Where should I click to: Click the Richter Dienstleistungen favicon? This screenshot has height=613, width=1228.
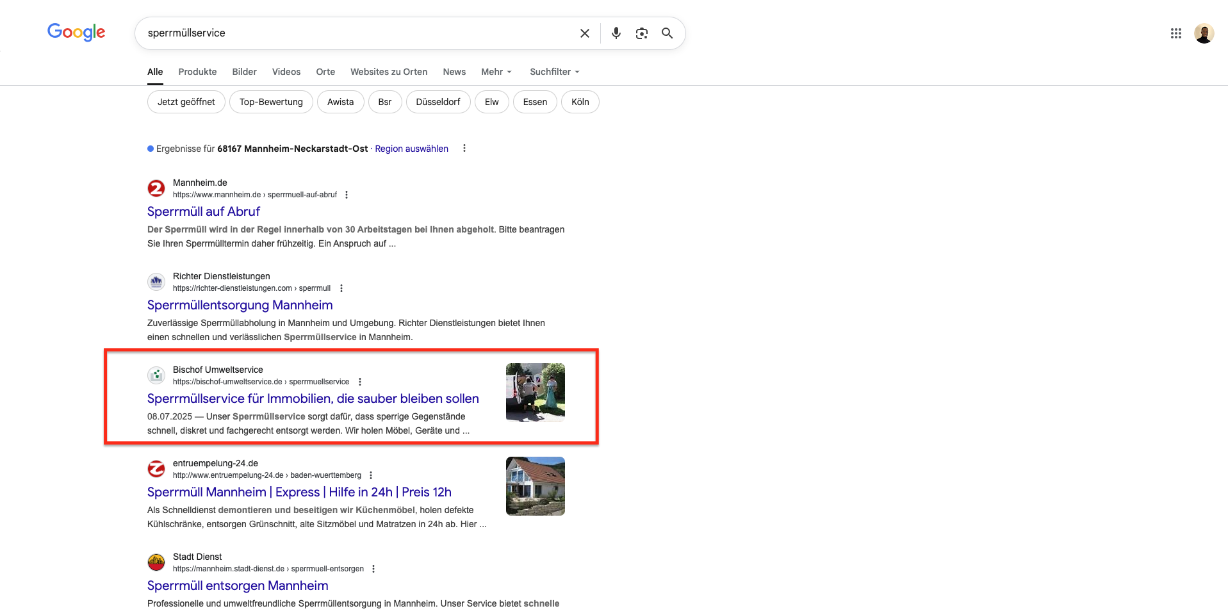click(x=156, y=282)
